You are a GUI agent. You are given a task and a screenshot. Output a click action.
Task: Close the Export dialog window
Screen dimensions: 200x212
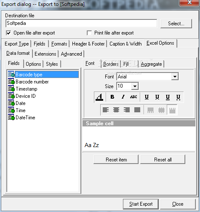189,3
